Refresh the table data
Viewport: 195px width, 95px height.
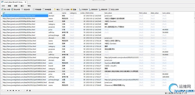click(x=27, y=90)
